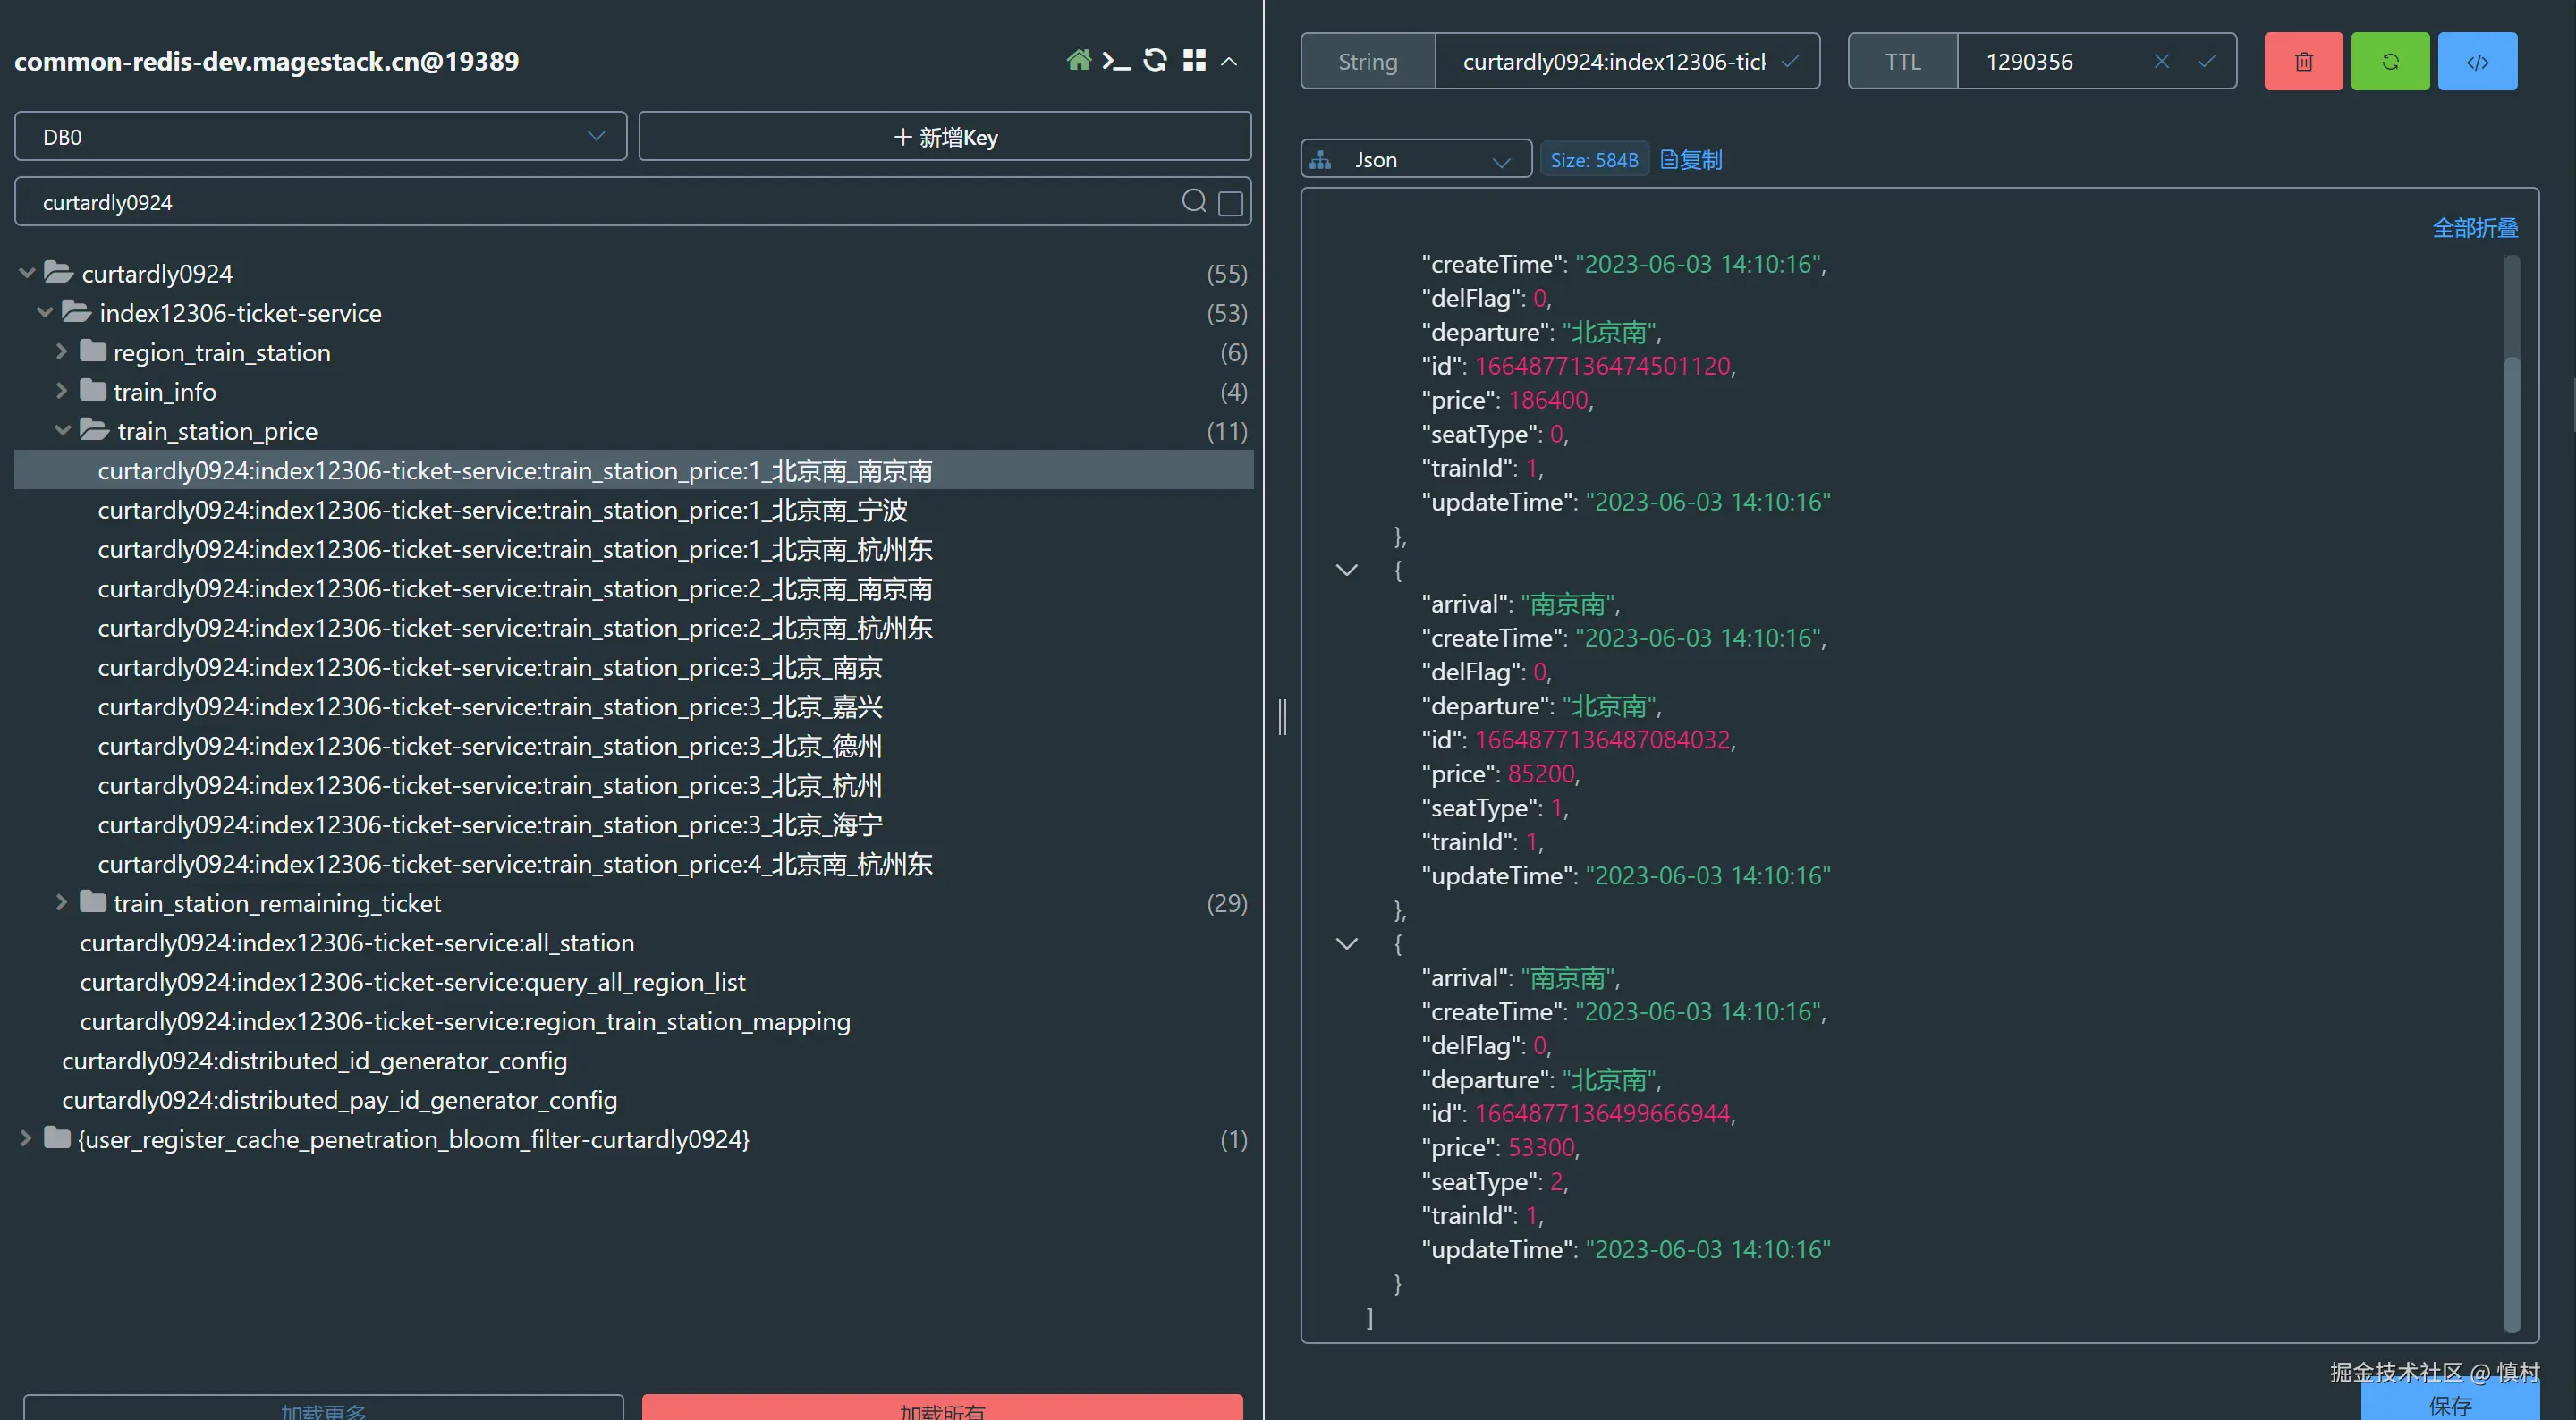Click the blue code view button
Viewport: 2576px width, 1420px height.
pyautogui.click(x=2477, y=62)
